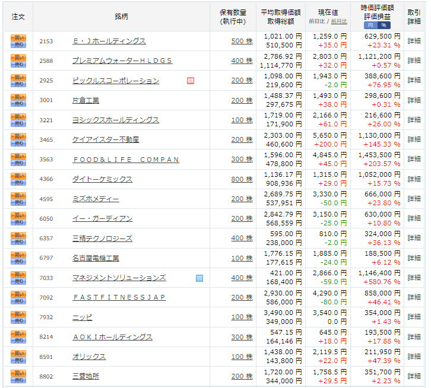Open the 名古屋電機工業 stock link
The image size is (431, 388).
tap(96, 258)
